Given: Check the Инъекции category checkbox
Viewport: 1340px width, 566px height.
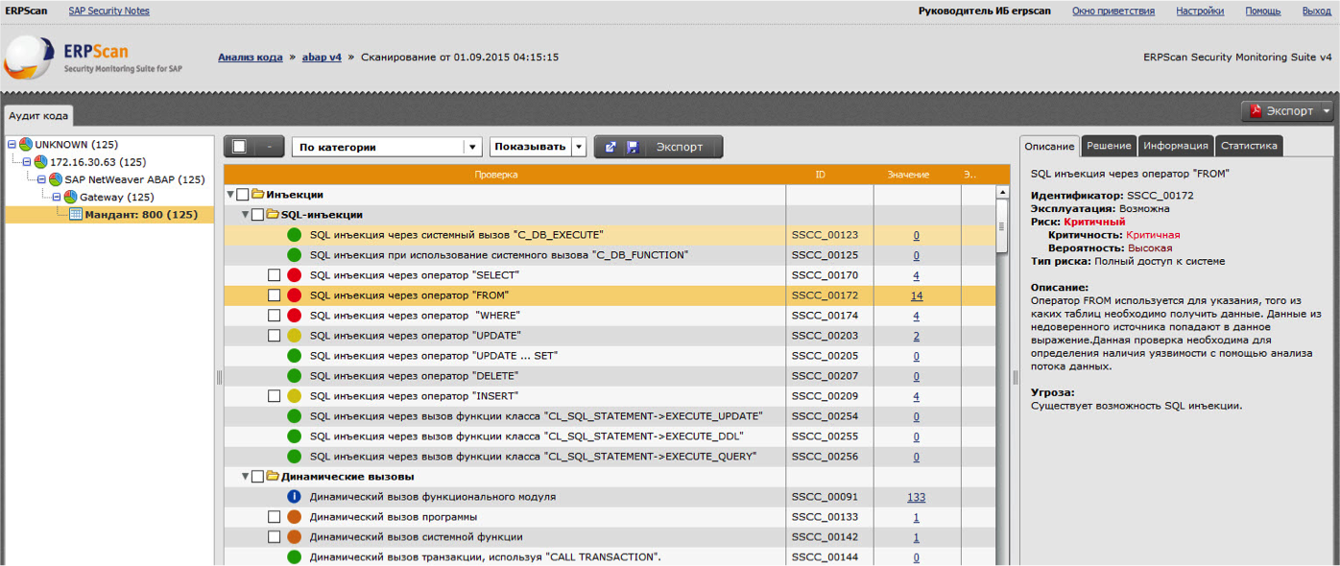Looking at the screenshot, I should [243, 195].
